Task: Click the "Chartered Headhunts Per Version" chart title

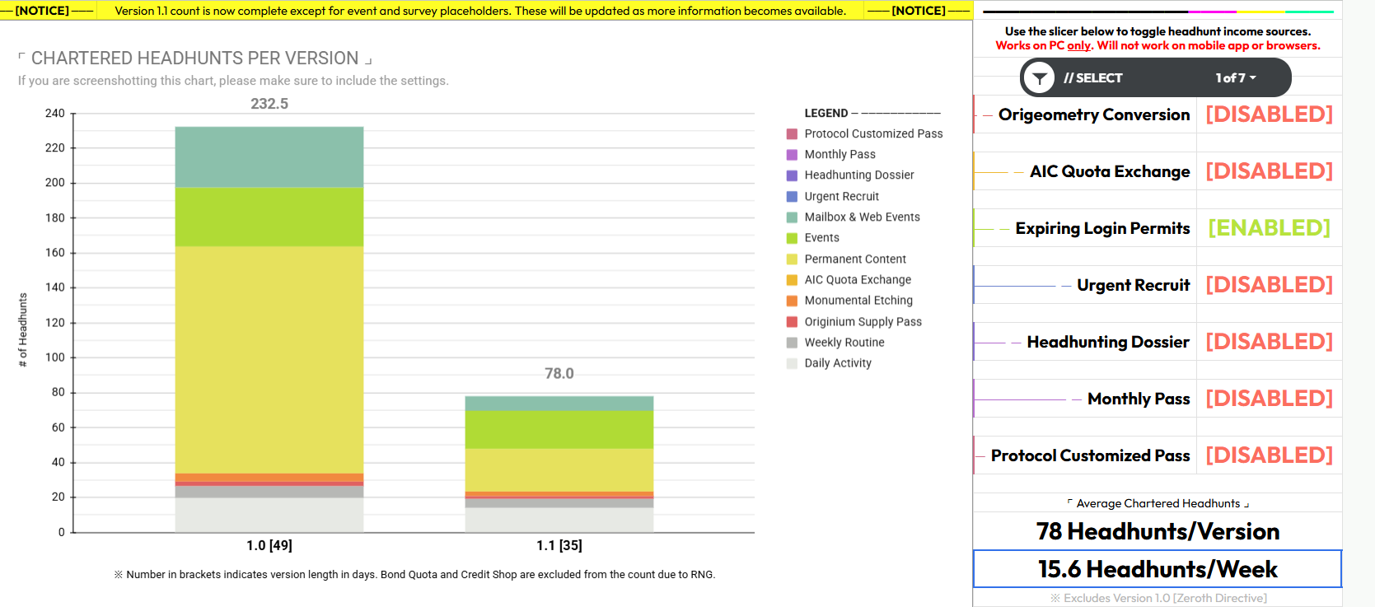Action: click(194, 58)
